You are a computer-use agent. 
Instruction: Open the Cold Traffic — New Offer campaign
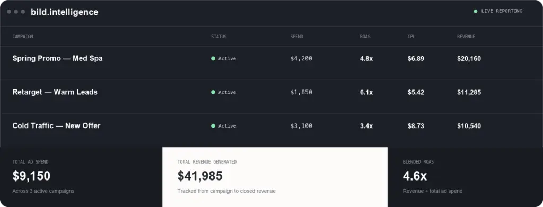56,126
